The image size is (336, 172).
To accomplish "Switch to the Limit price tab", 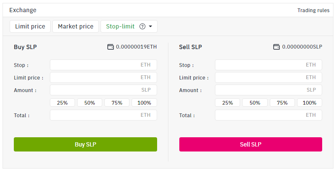I will [x=30, y=26].
